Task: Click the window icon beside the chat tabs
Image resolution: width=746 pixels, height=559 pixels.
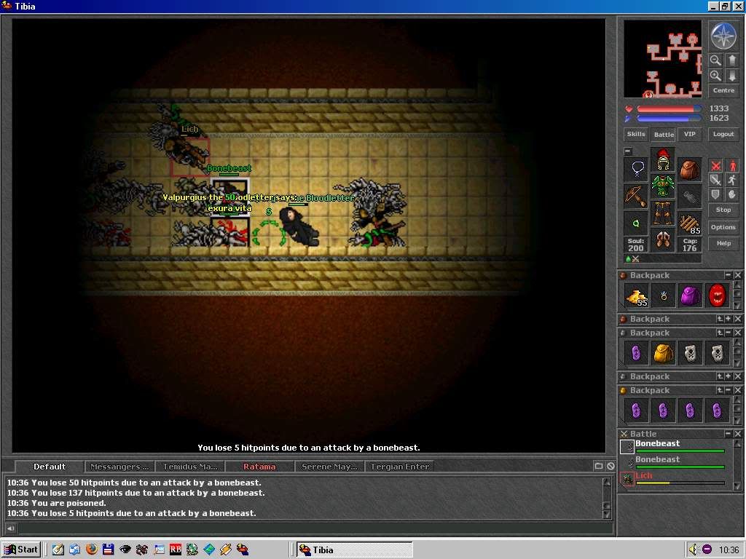Action: (x=599, y=467)
